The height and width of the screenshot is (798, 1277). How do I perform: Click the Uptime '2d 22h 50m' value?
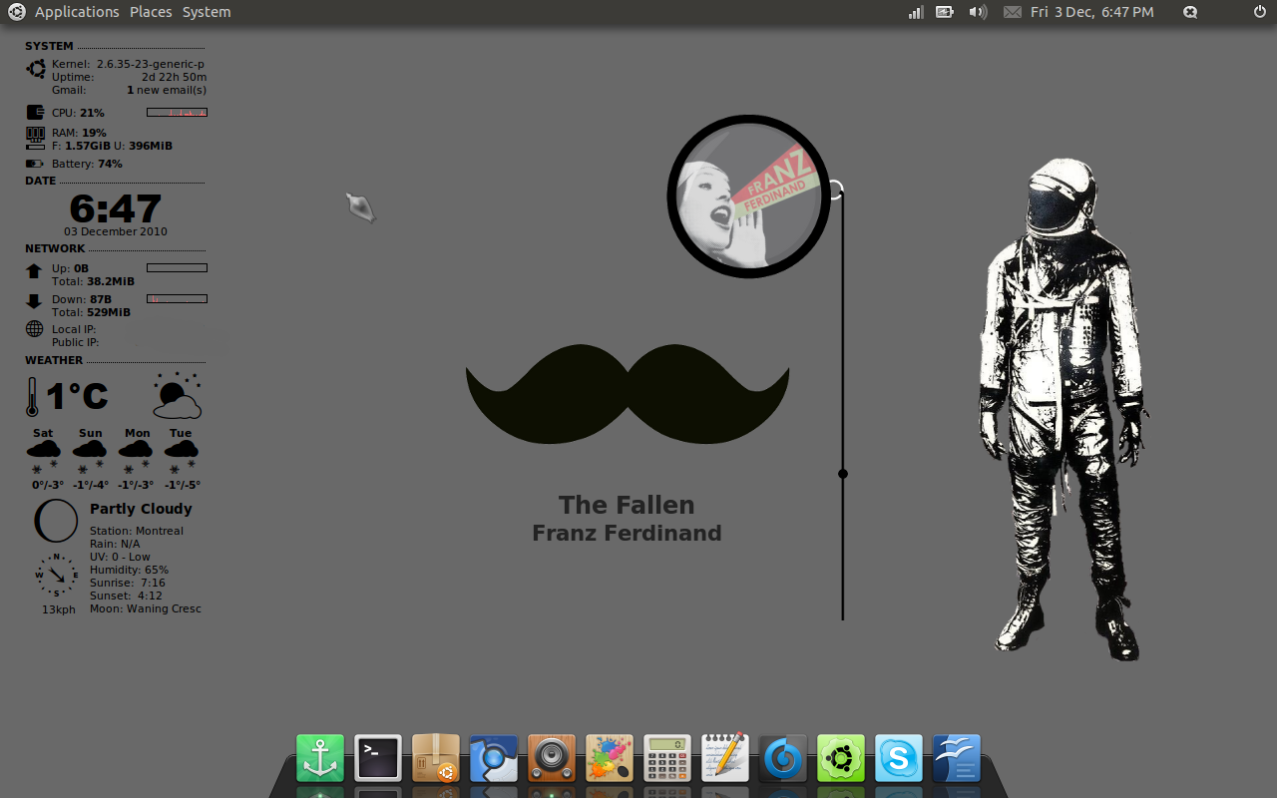pyautogui.click(x=174, y=77)
